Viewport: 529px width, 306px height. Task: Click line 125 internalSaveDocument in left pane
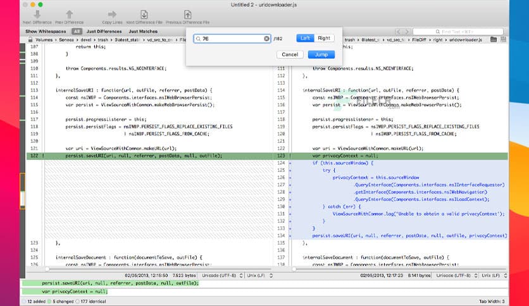click(129, 257)
